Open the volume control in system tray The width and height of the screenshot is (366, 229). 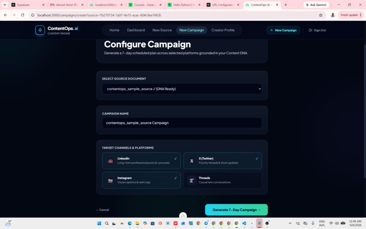(x=336, y=224)
